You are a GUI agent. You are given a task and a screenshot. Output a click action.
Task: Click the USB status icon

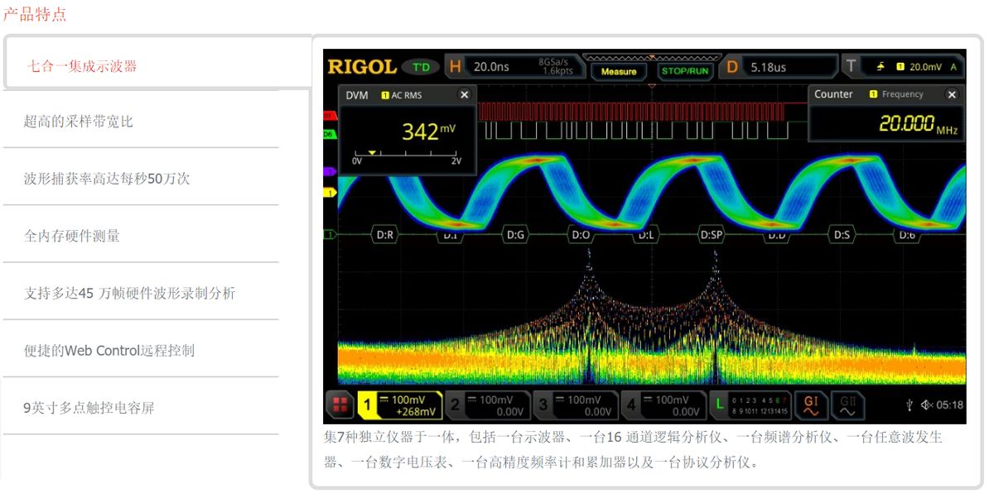coord(910,404)
